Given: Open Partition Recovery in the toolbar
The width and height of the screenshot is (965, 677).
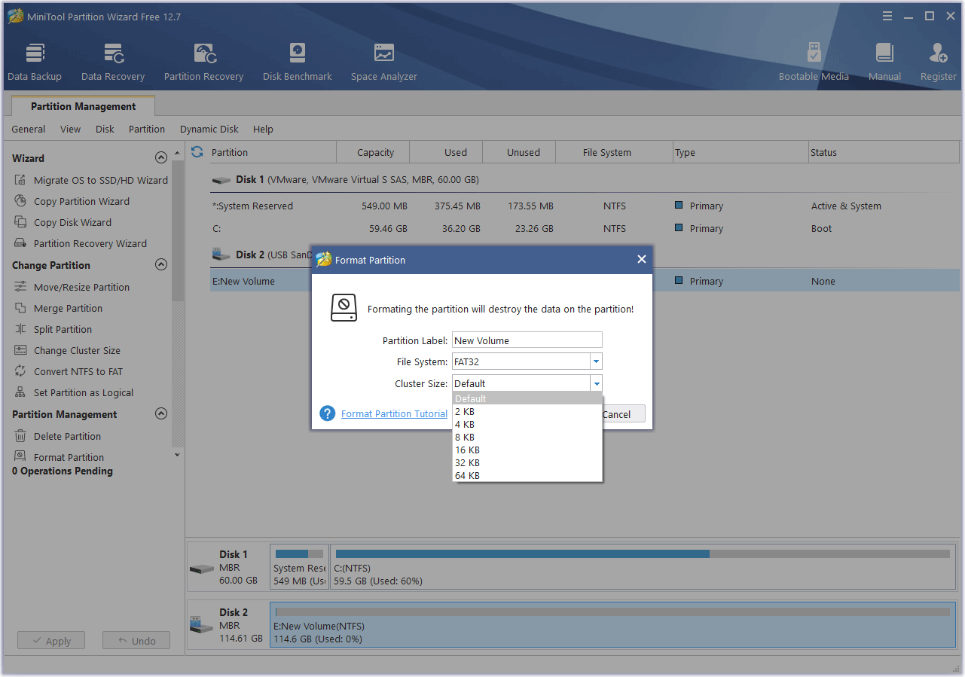Looking at the screenshot, I should click(x=203, y=62).
